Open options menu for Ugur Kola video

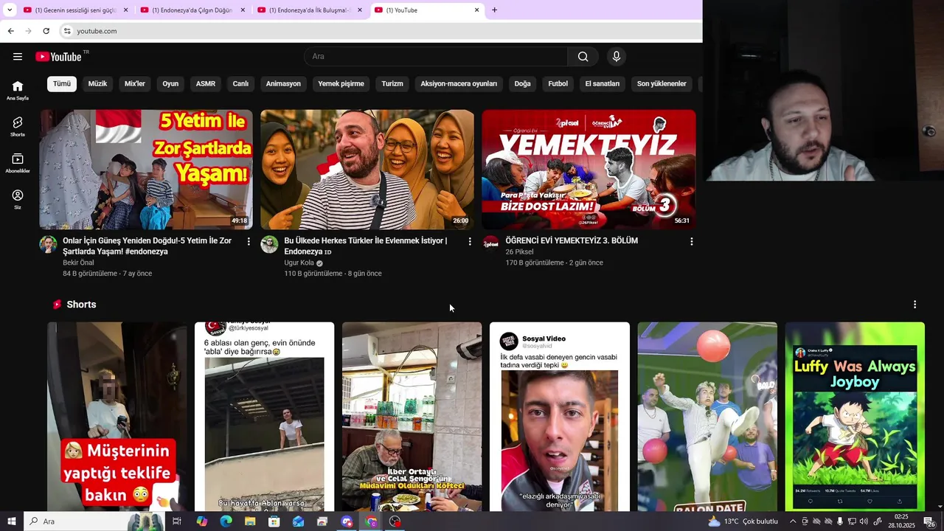pyautogui.click(x=470, y=241)
